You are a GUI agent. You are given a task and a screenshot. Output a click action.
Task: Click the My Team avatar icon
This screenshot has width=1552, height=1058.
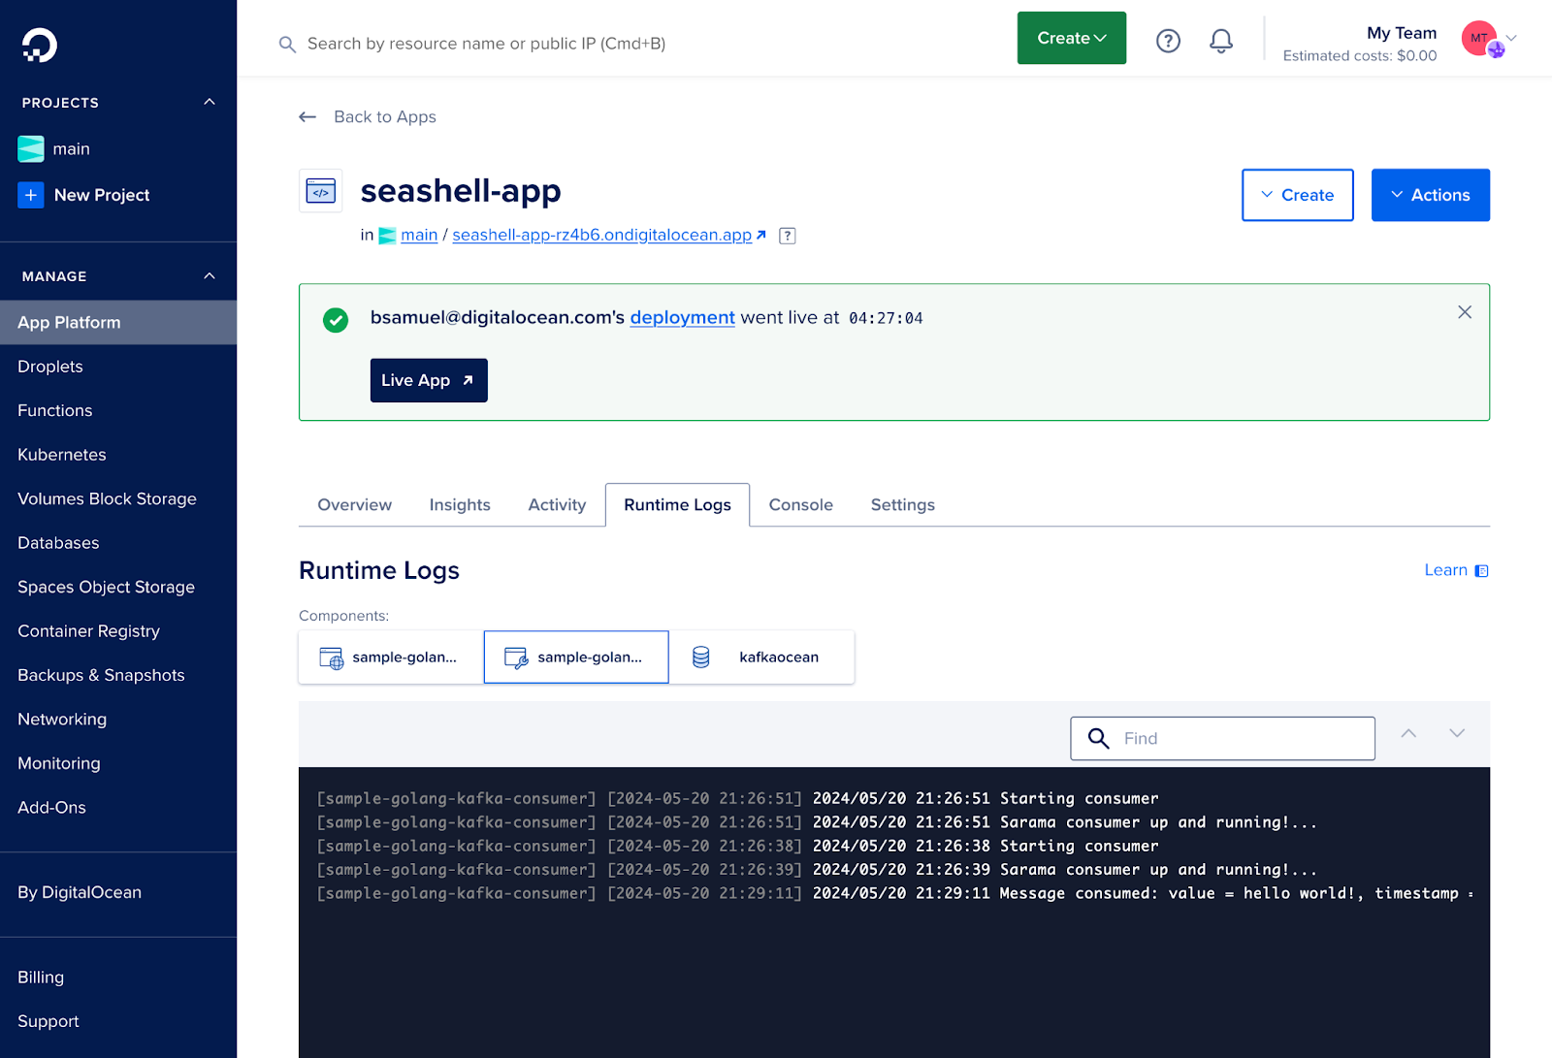point(1480,39)
